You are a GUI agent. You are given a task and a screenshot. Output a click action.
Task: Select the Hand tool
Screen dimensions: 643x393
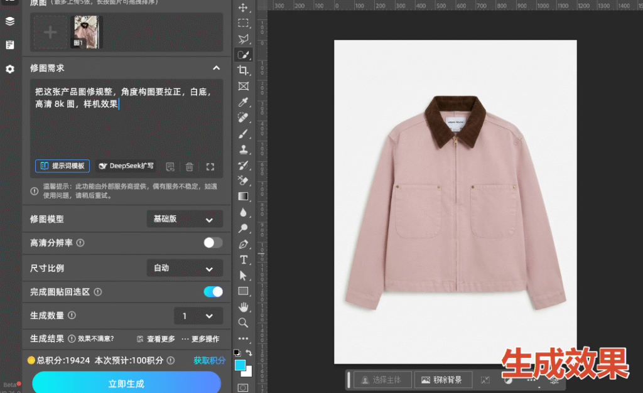pyautogui.click(x=243, y=307)
